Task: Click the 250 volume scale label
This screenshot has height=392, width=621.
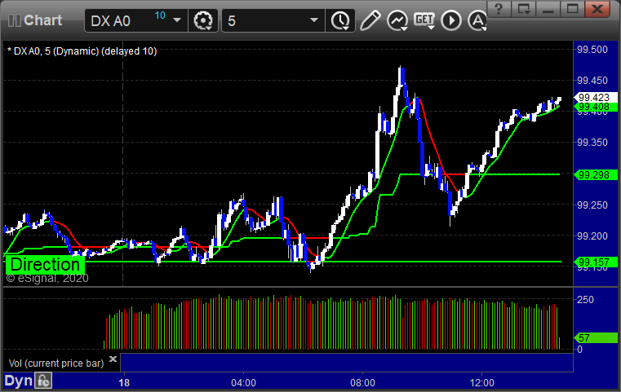Action: (585, 300)
